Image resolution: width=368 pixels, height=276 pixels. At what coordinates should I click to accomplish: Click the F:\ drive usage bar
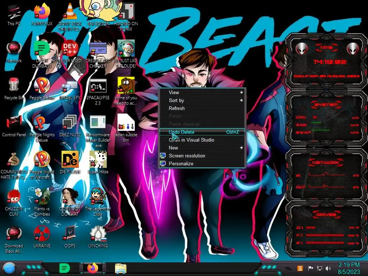(325, 235)
